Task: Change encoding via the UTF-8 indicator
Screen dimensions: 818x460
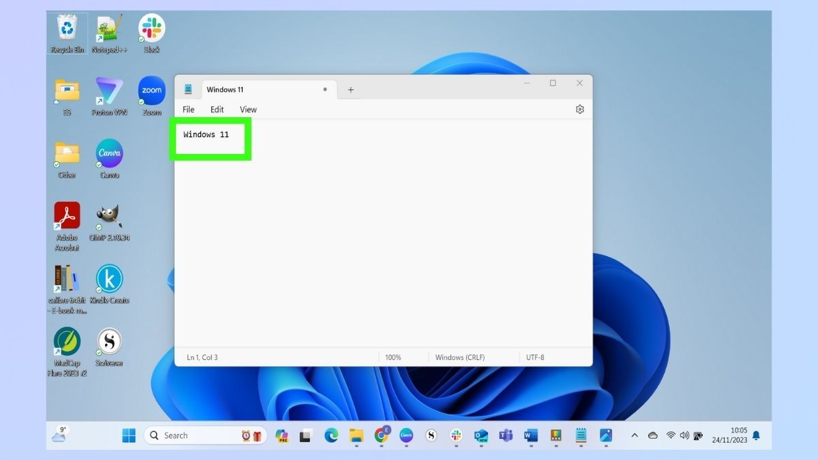Action: 535,356
